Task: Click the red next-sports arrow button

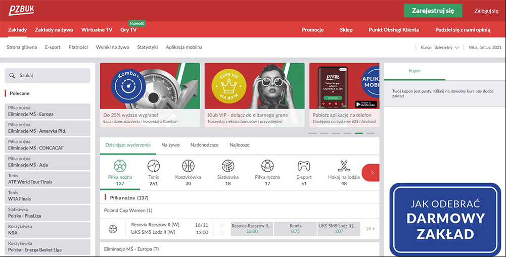Action: pos(371,173)
